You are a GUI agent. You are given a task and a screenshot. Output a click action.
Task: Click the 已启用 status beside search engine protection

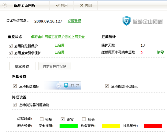pos(59,52)
